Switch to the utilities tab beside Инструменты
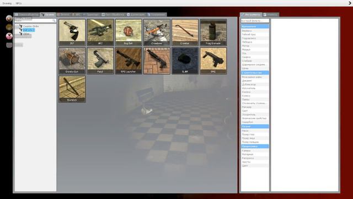 coord(271,14)
